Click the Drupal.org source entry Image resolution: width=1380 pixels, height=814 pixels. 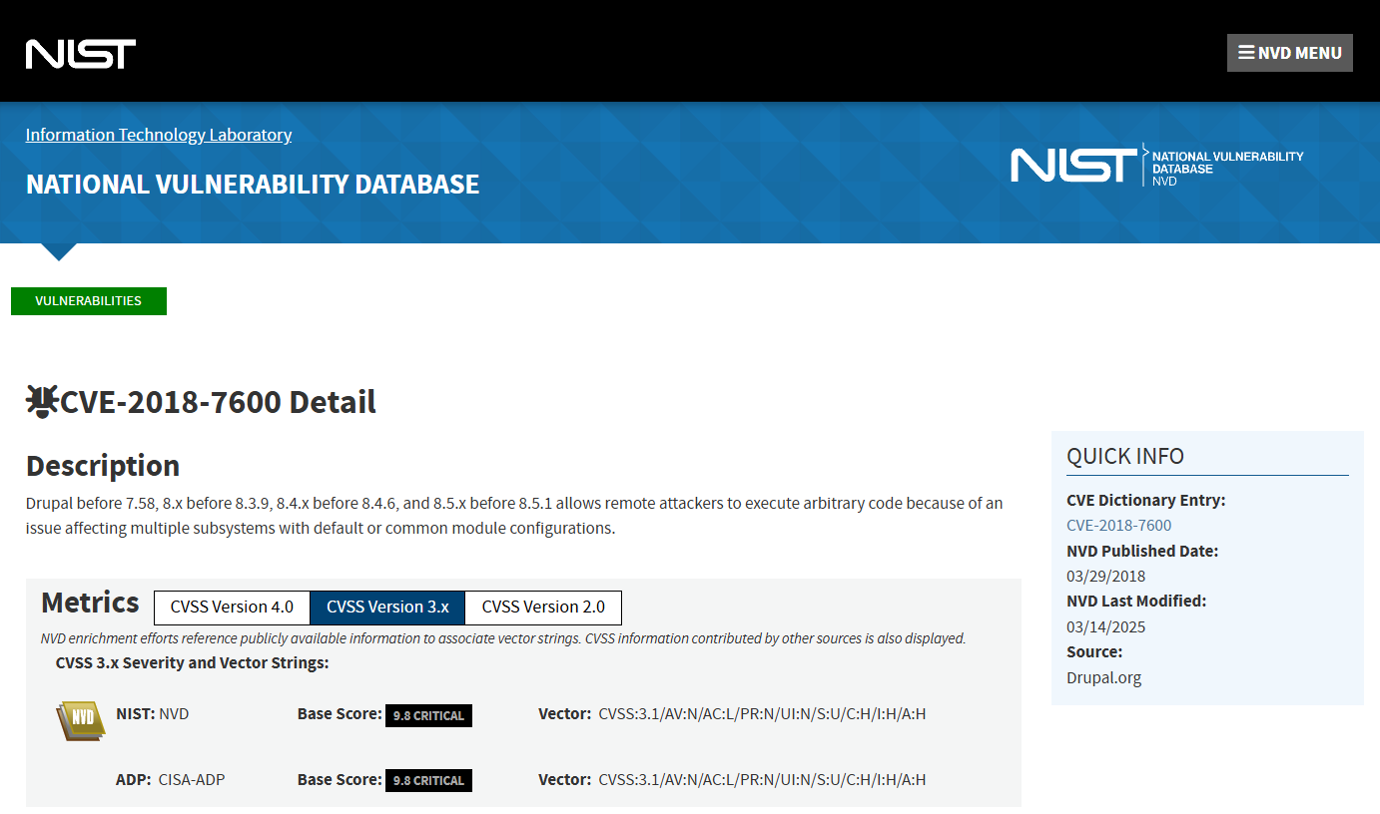click(1103, 678)
